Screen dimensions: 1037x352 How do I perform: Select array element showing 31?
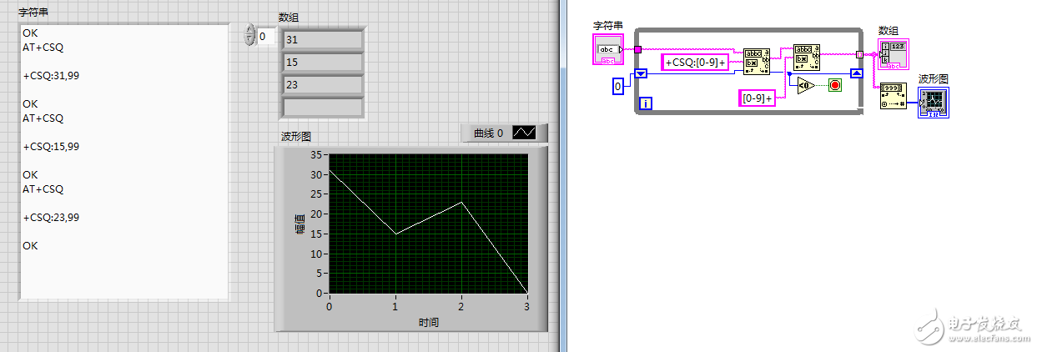coord(321,40)
